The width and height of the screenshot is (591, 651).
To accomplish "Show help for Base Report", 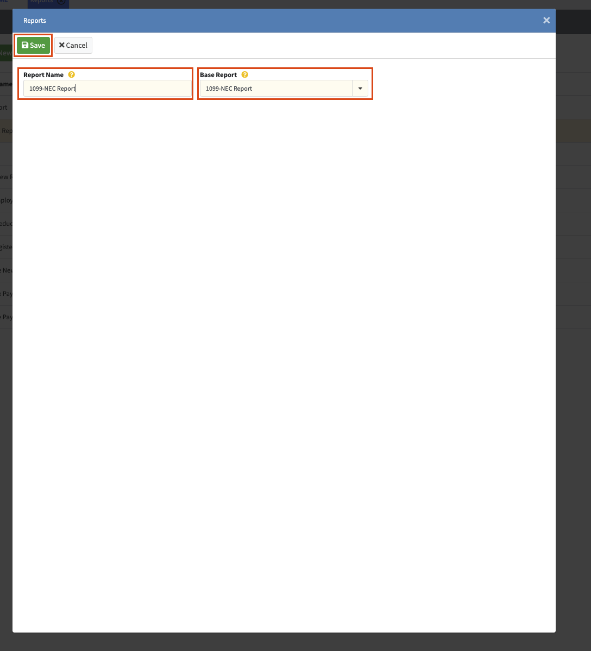I will click(244, 75).
